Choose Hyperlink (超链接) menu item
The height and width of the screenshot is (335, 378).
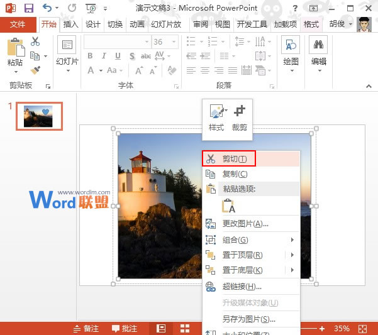coord(251,287)
